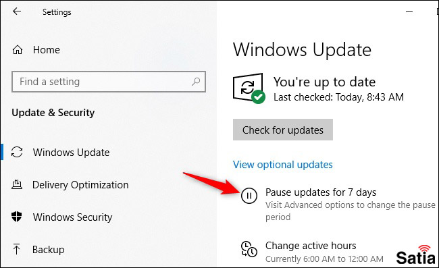Click the search magnifier icon
439x268 pixels.
tap(196, 82)
